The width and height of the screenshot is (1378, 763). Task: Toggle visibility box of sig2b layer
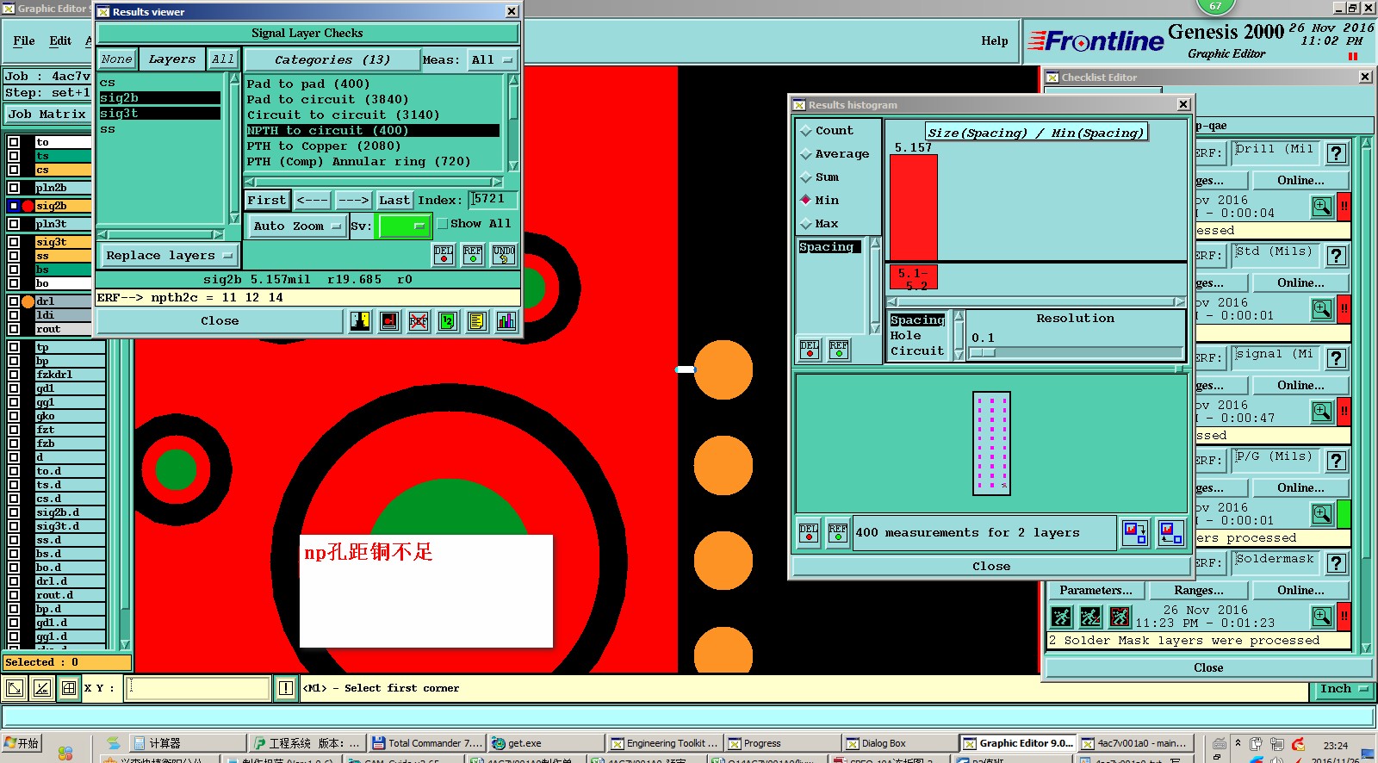click(14, 206)
